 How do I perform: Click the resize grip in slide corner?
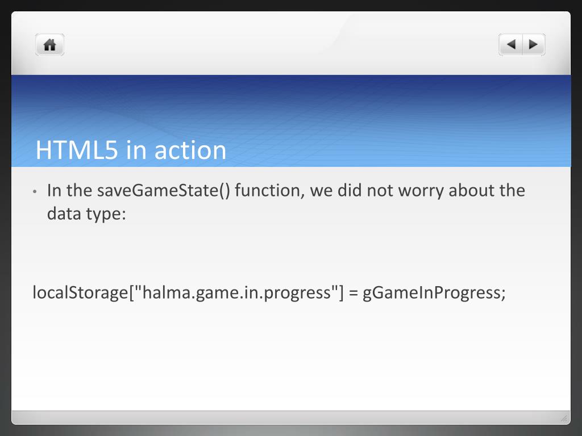[564, 418]
